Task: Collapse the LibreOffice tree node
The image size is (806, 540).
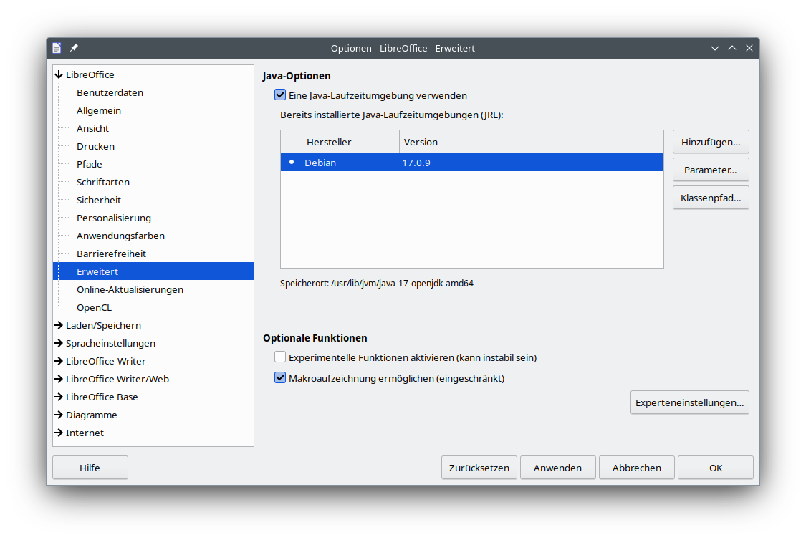Action: click(59, 74)
